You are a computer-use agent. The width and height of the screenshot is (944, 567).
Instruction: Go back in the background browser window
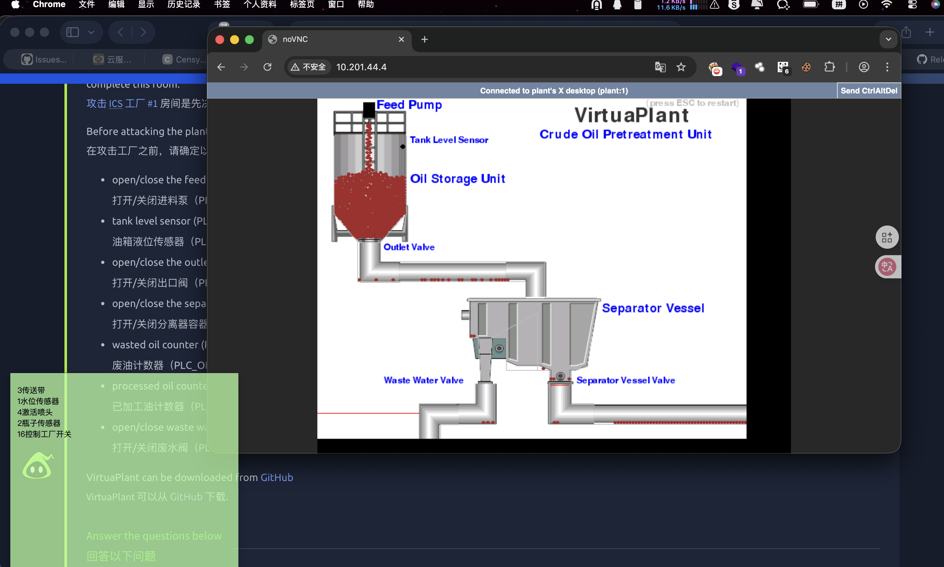[120, 32]
